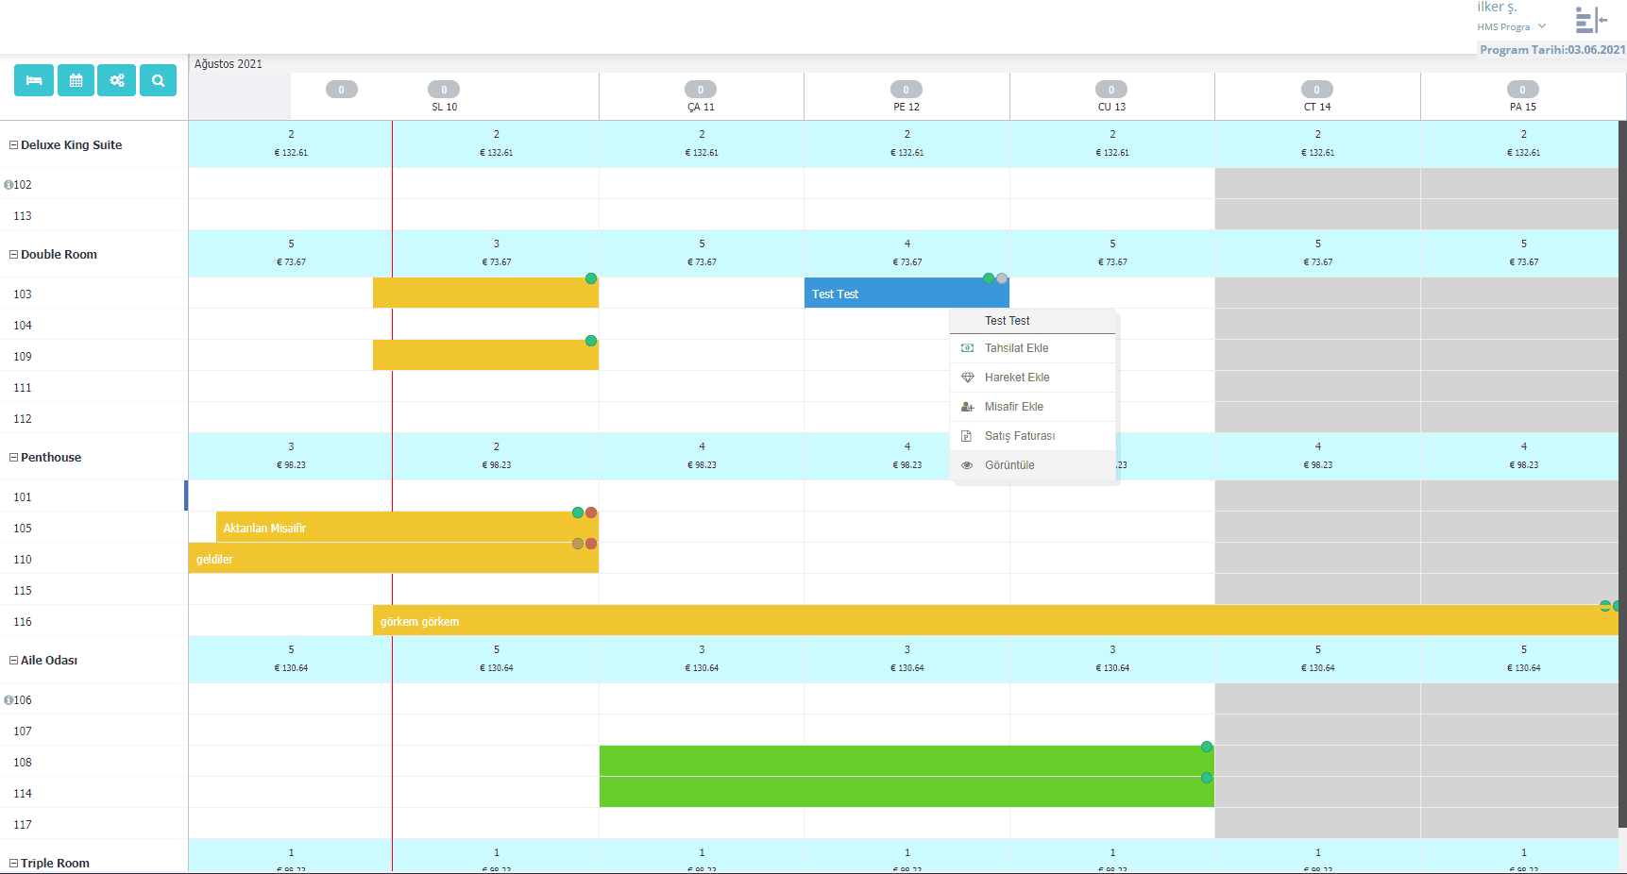Select Tahsilat Ekle in context menu
This screenshot has width=1627, height=874.
(x=1032, y=348)
